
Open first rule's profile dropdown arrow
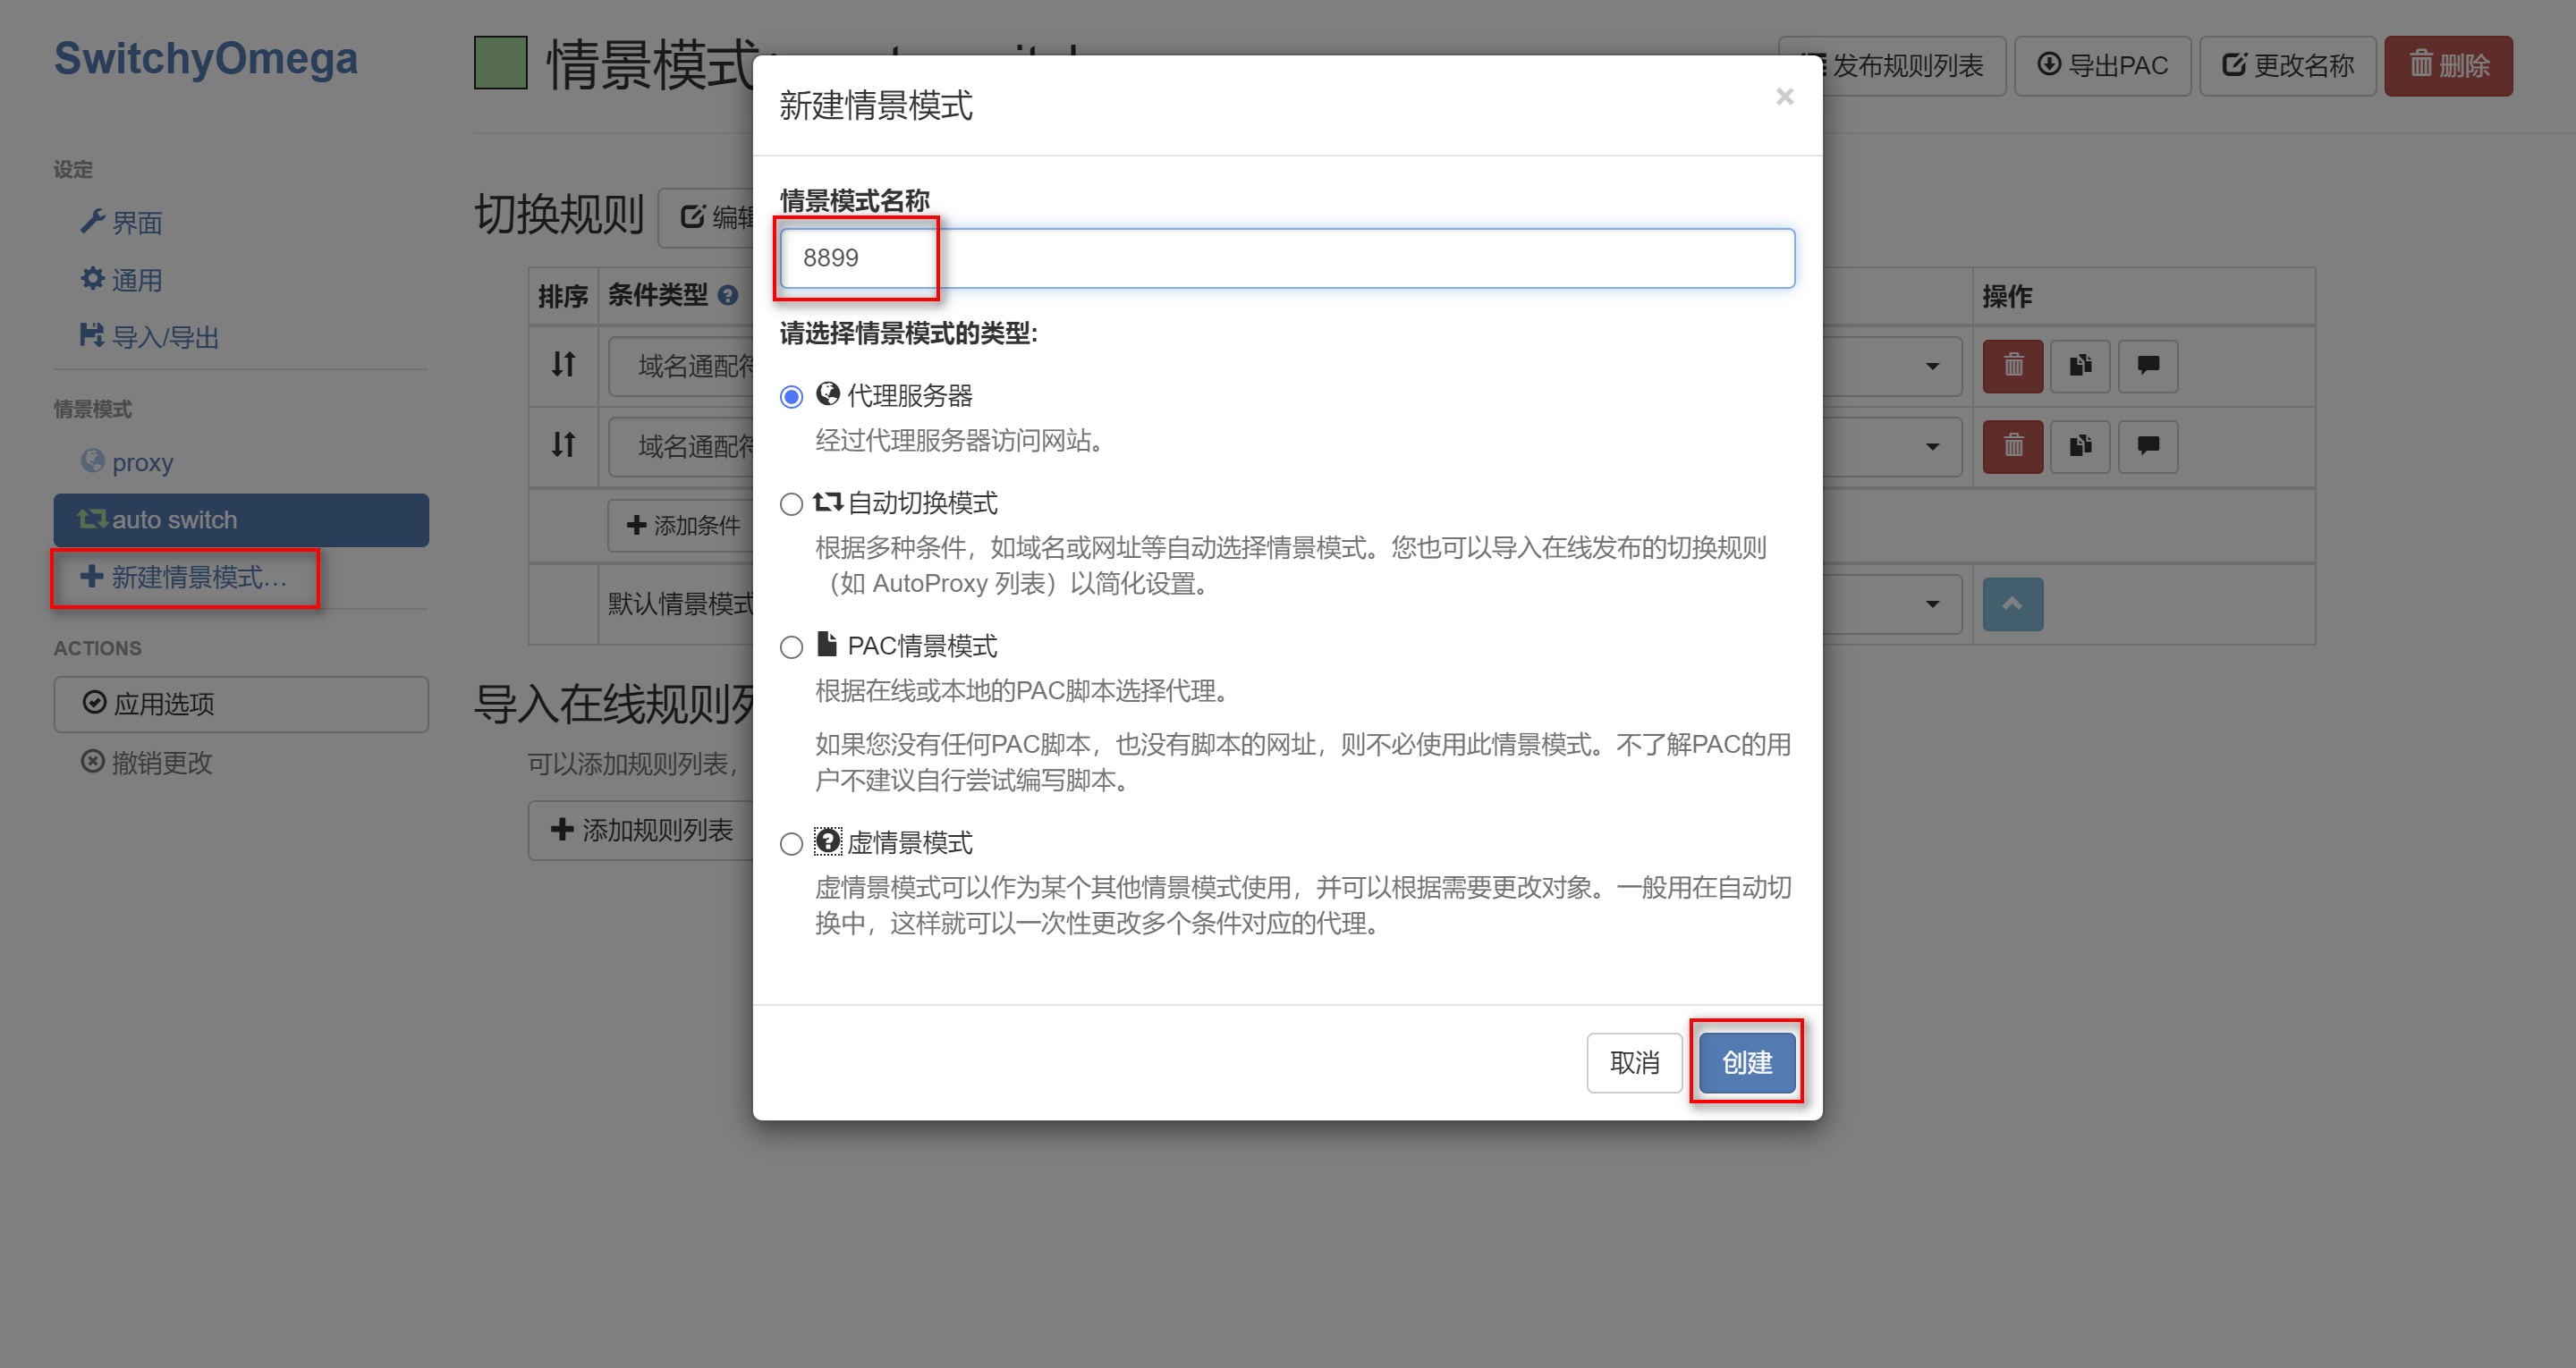pos(1932,366)
